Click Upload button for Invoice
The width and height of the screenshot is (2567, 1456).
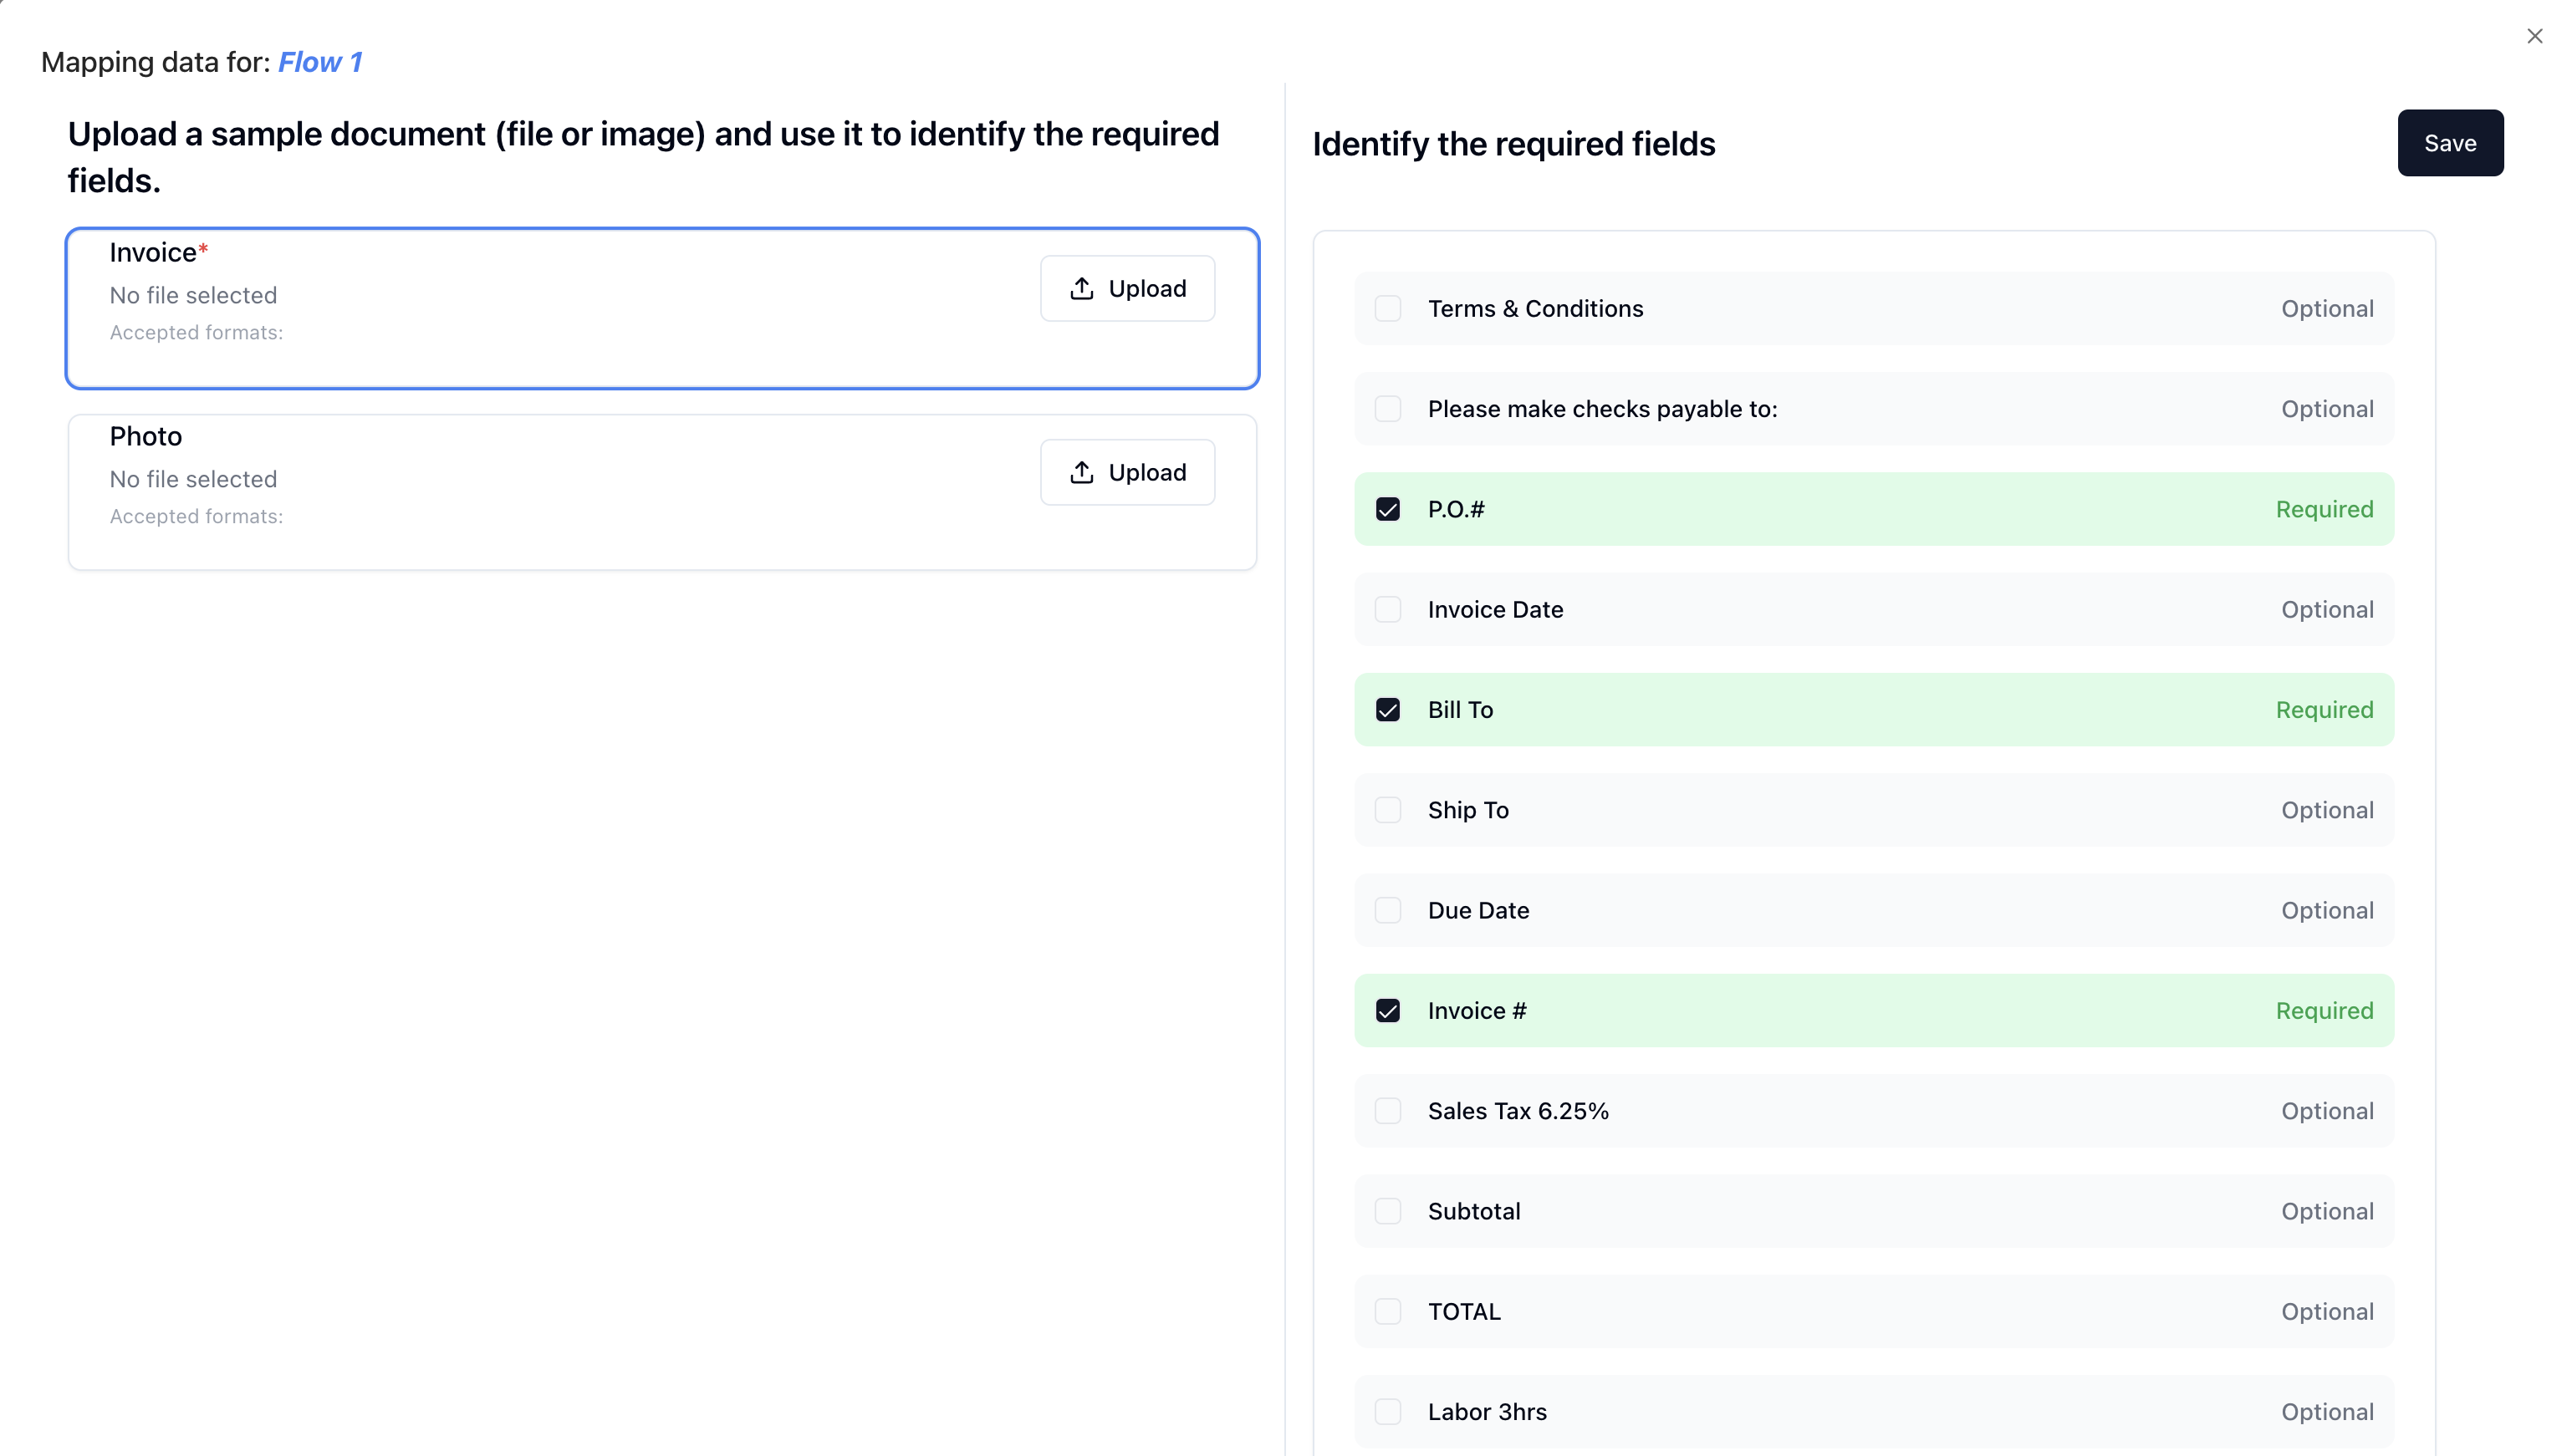1127,288
